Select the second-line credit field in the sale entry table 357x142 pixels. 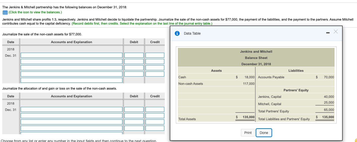pyautogui.click(x=155, y=61)
